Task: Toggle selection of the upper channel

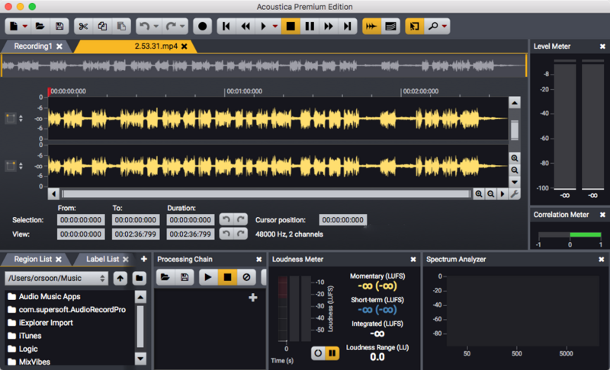Action: point(11,119)
